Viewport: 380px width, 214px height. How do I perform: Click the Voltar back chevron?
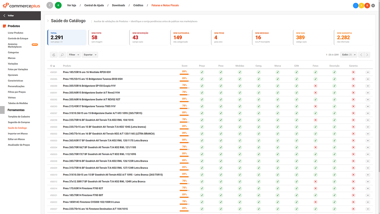coord(4,16)
